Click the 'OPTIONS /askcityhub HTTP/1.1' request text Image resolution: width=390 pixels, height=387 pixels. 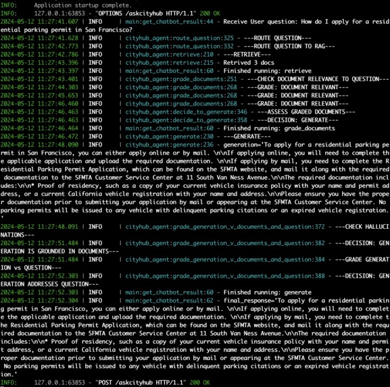pos(146,14)
